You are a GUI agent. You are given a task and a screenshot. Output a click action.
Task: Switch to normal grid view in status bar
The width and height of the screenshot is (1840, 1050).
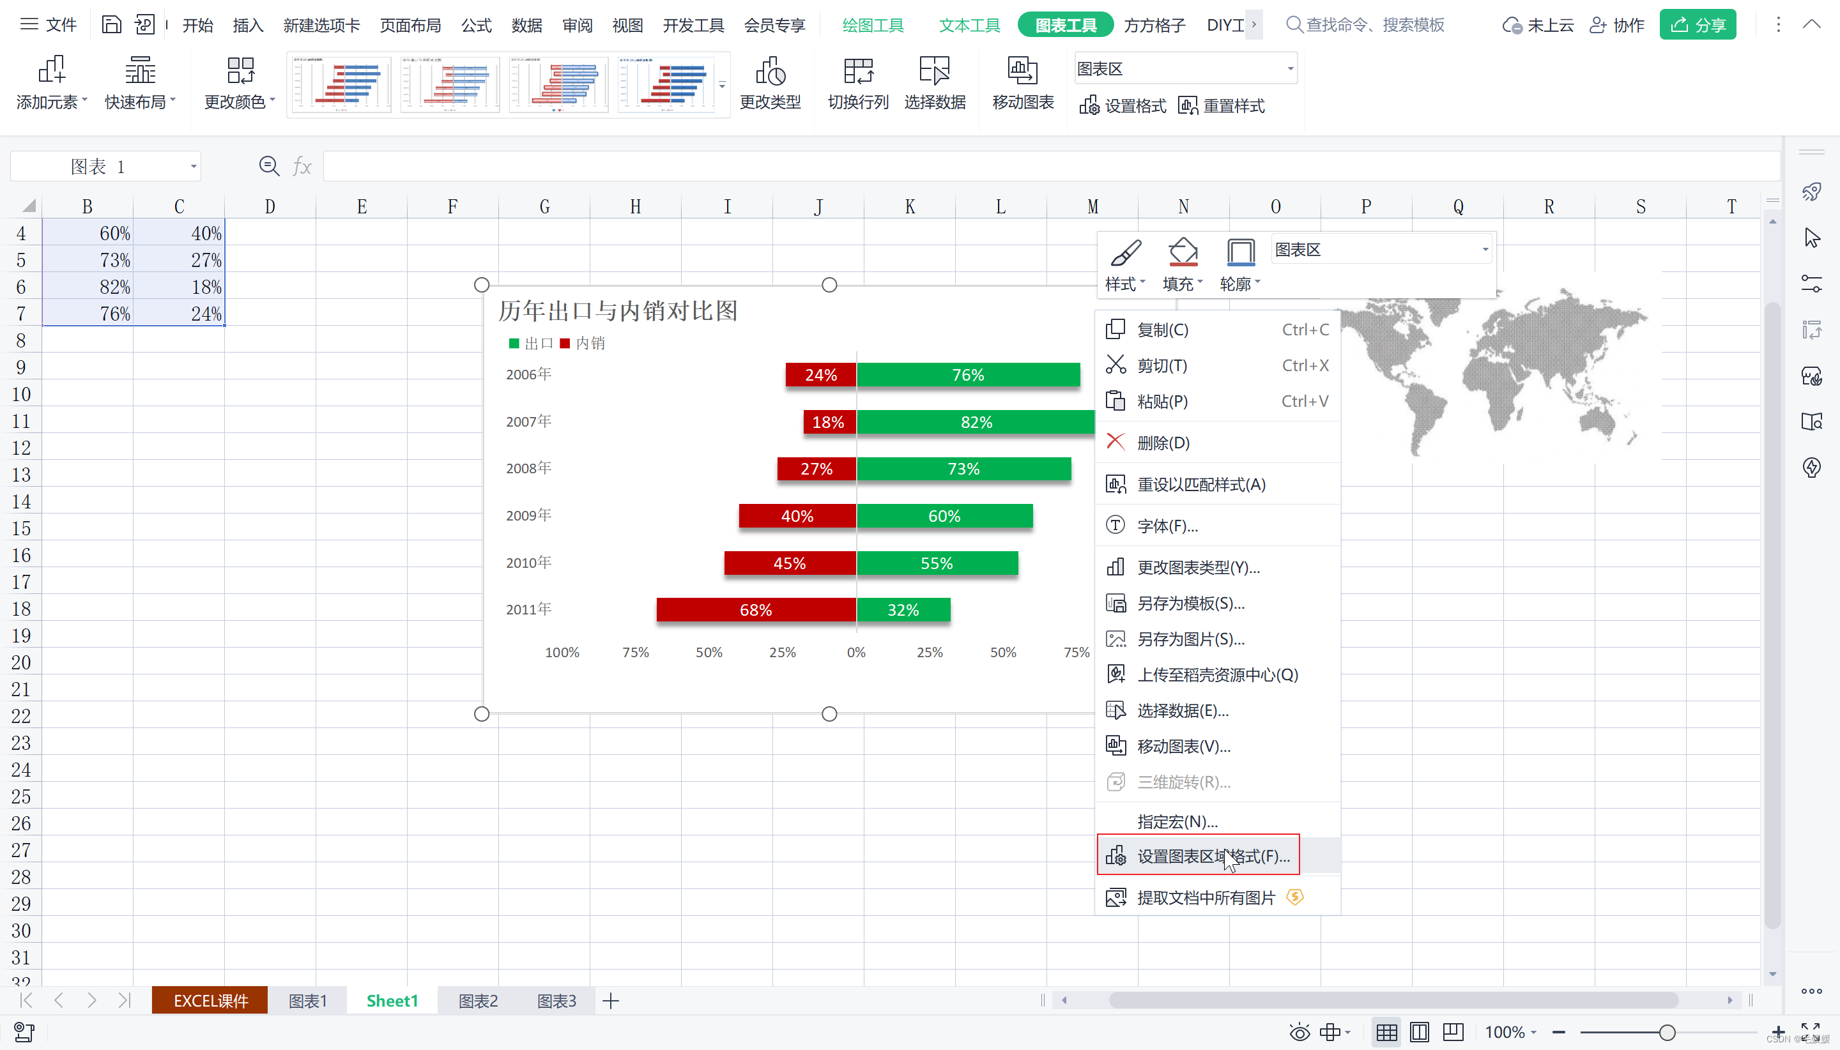(x=1386, y=1033)
